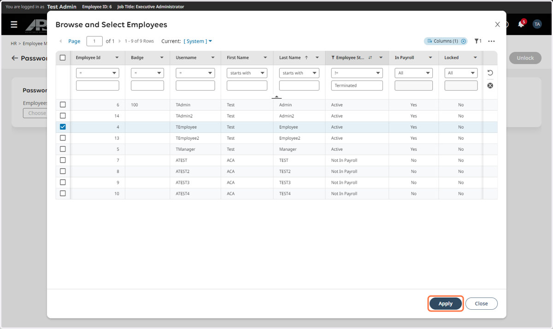Click the reset filters undo icon
Viewport: 553px width, 329px height.
490,73
